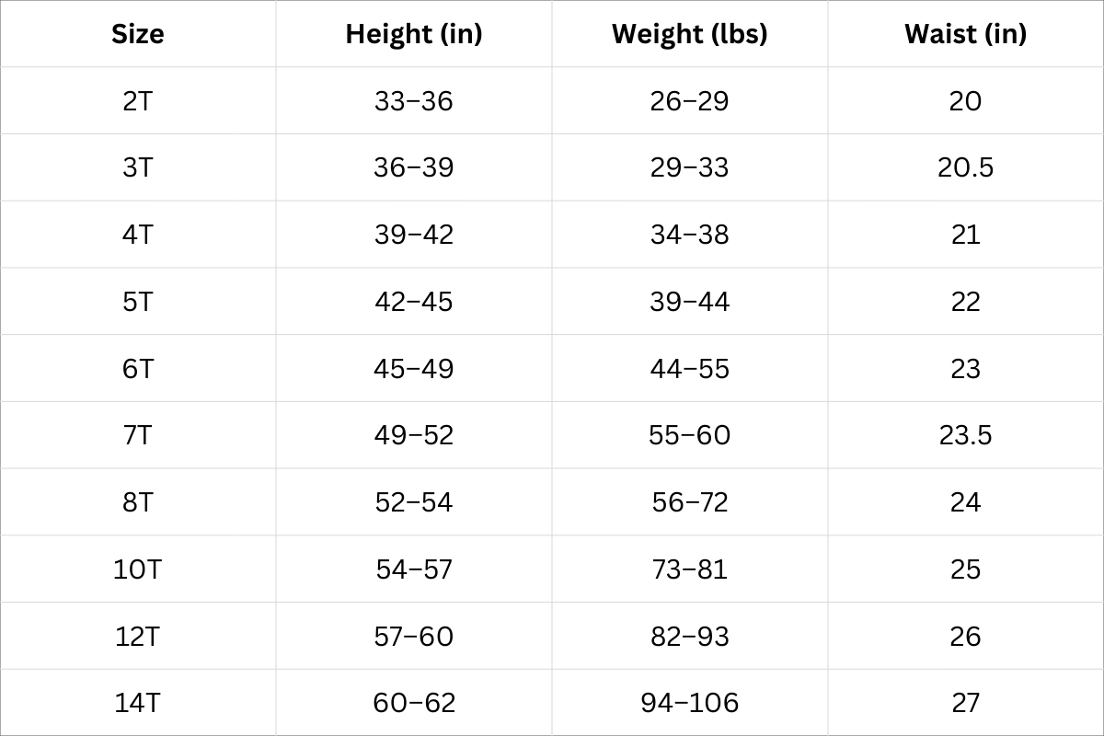Select the Weight (lbs) header cell
1104x736 pixels.
click(x=690, y=34)
